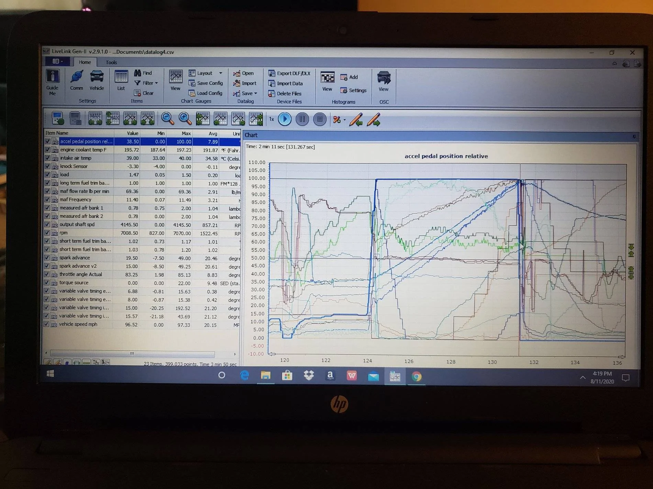Click the 1x playback speed
This screenshot has width=653, height=489.
[272, 119]
